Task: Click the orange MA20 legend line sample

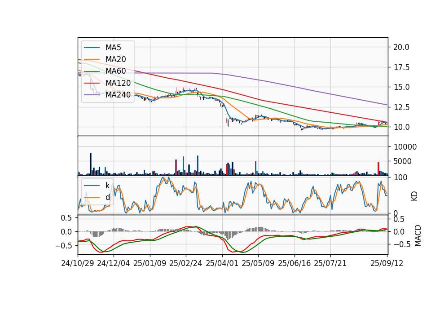Action: (x=92, y=59)
